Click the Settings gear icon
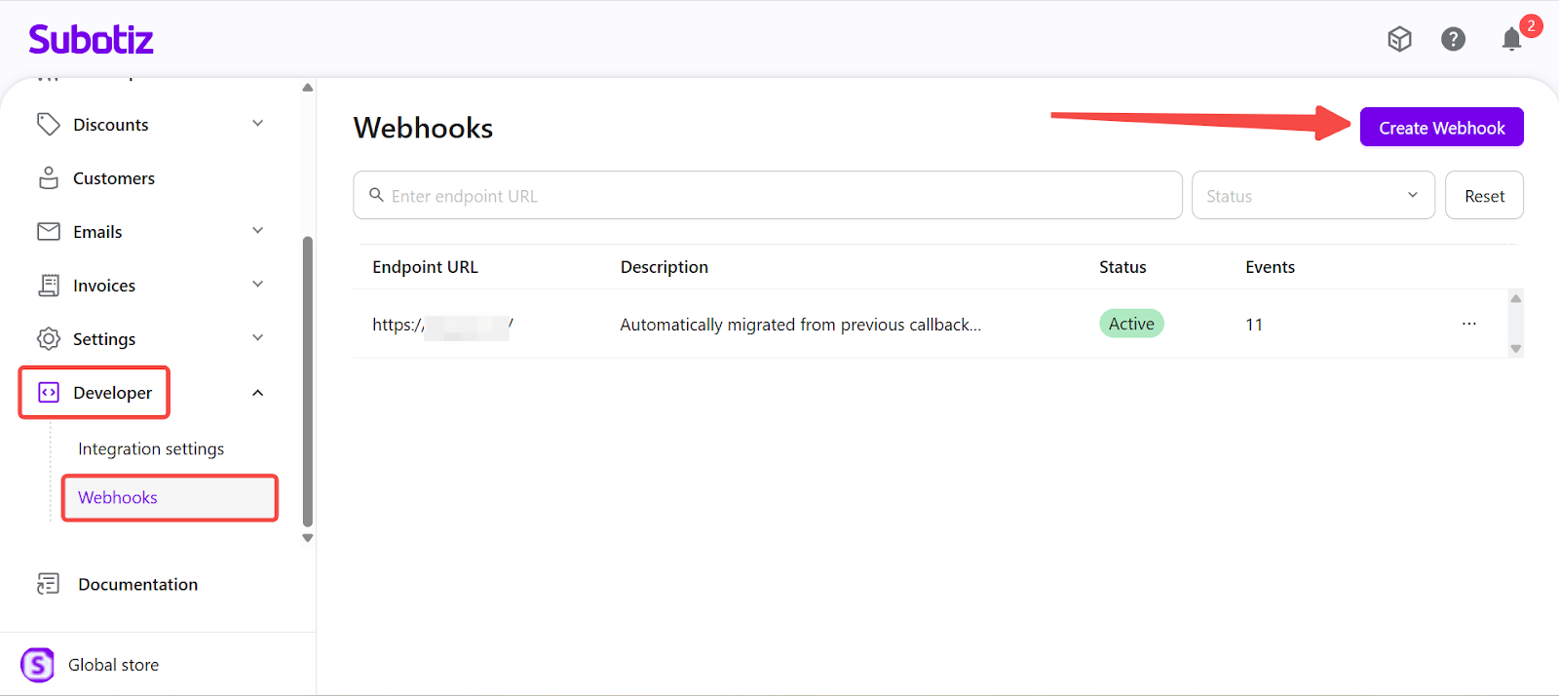This screenshot has height=696, width=1559. coord(49,339)
